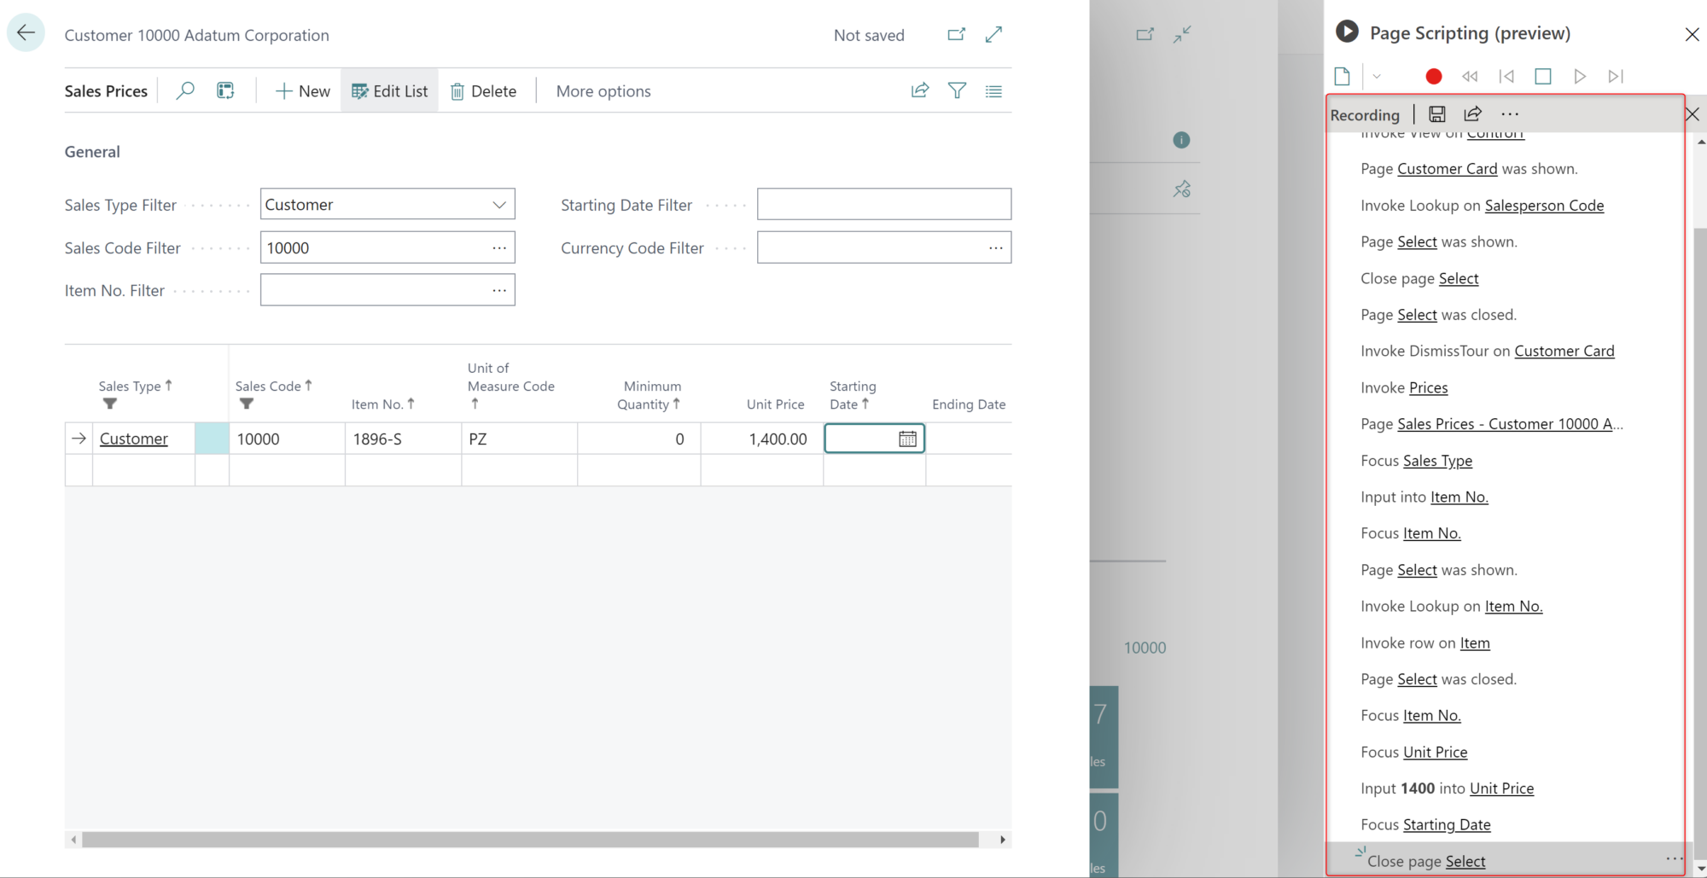Open the lookup for Sales Code Filter
The width and height of the screenshot is (1707, 878).
[x=498, y=247]
